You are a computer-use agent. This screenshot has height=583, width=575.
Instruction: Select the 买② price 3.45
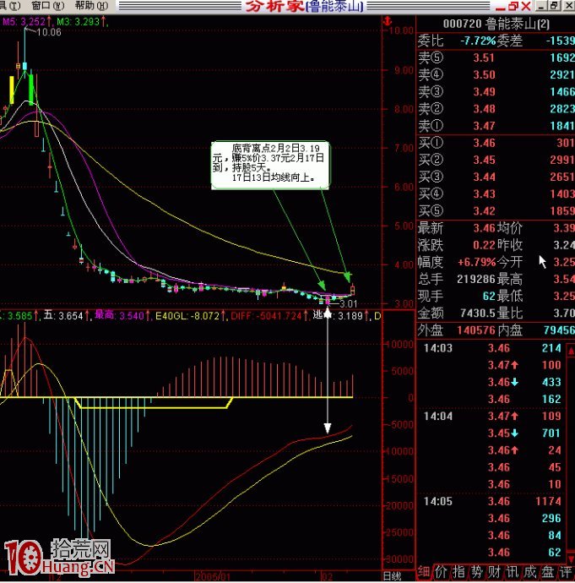(484, 161)
